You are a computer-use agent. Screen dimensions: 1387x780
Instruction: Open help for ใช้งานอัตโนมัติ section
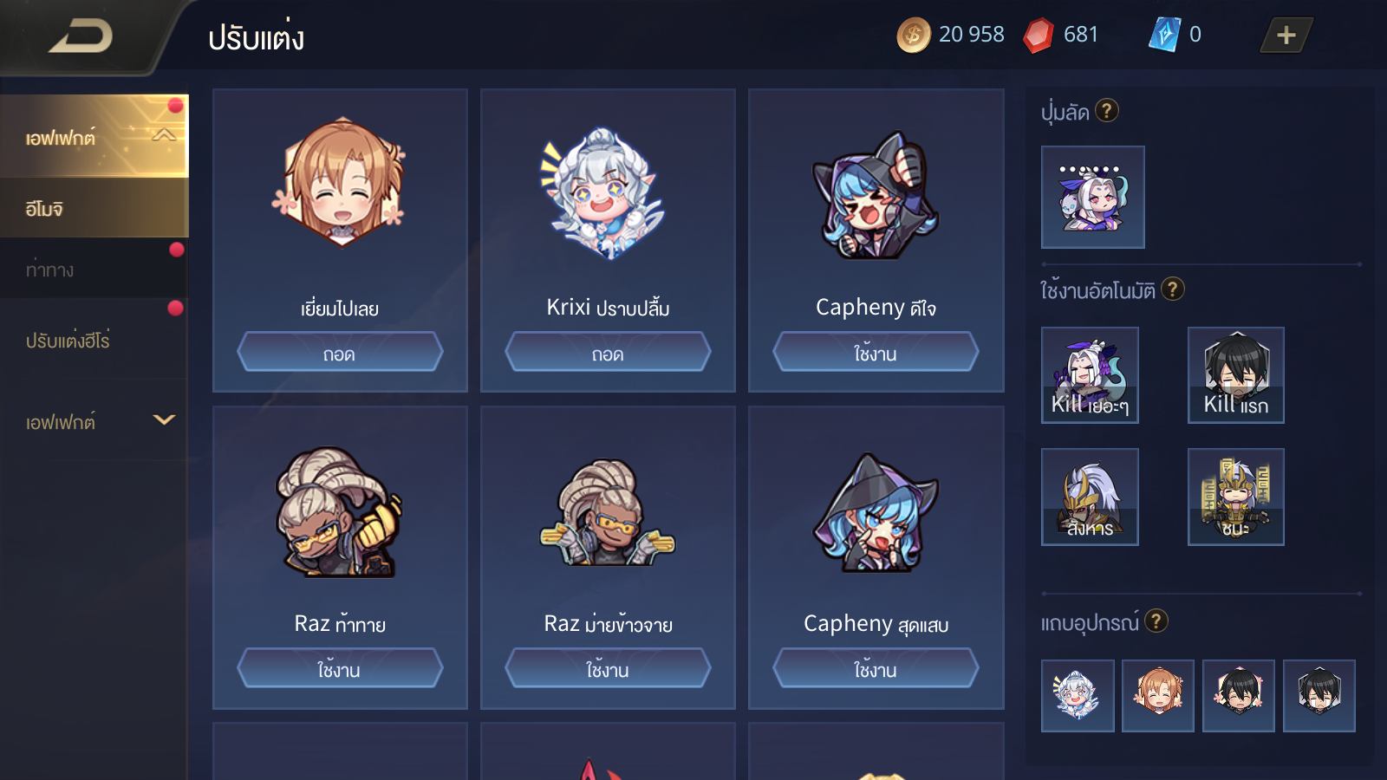[1173, 289]
